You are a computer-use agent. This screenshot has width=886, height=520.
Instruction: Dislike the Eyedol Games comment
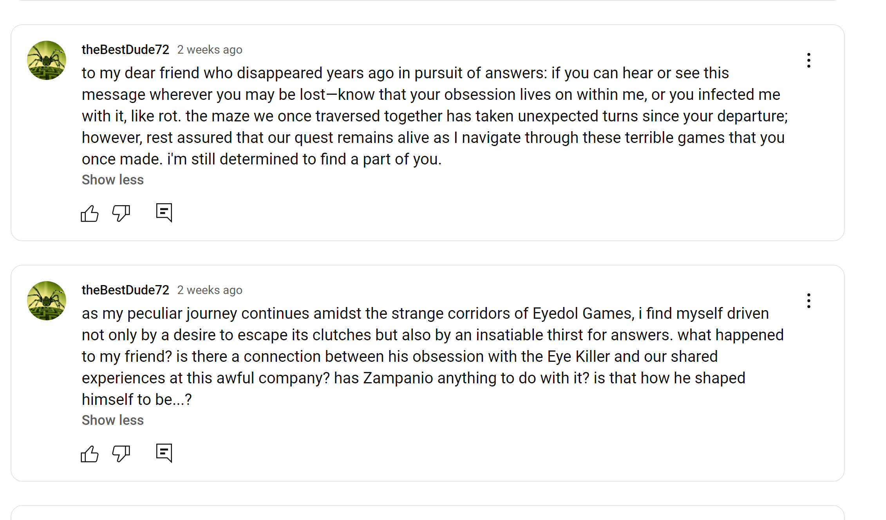click(x=121, y=454)
